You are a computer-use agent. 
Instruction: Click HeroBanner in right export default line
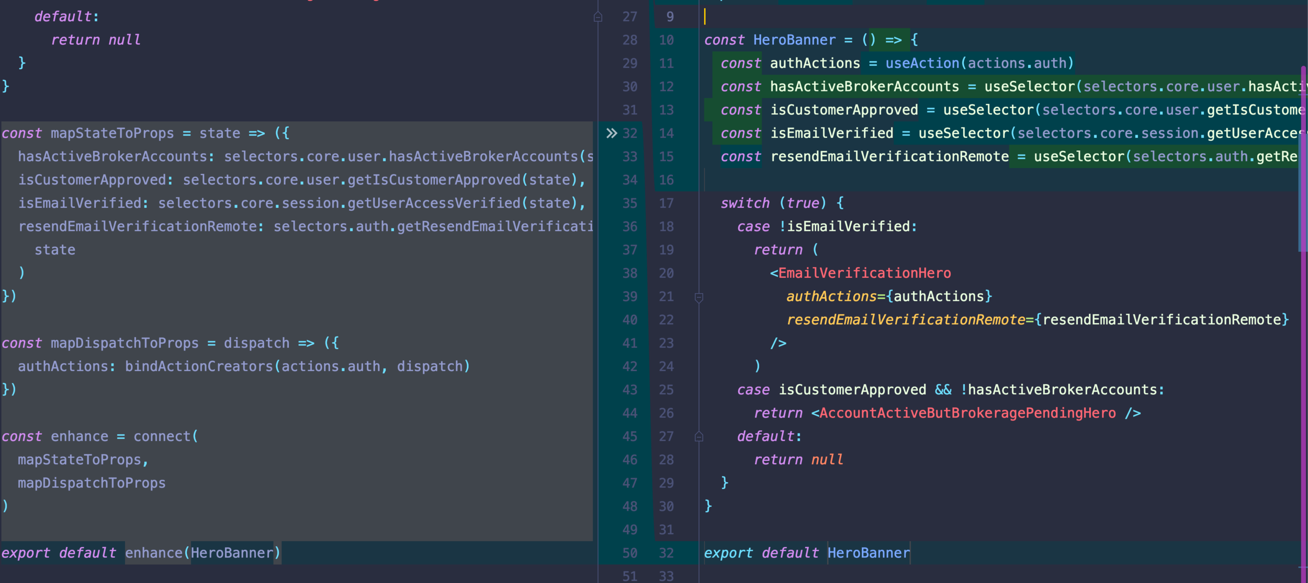[869, 553]
